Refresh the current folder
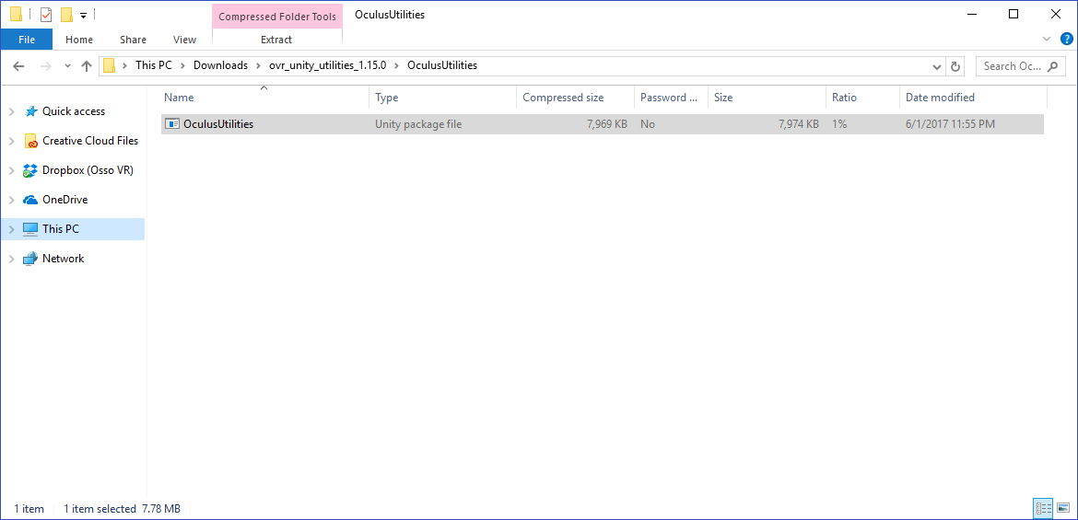 [955, 66]
